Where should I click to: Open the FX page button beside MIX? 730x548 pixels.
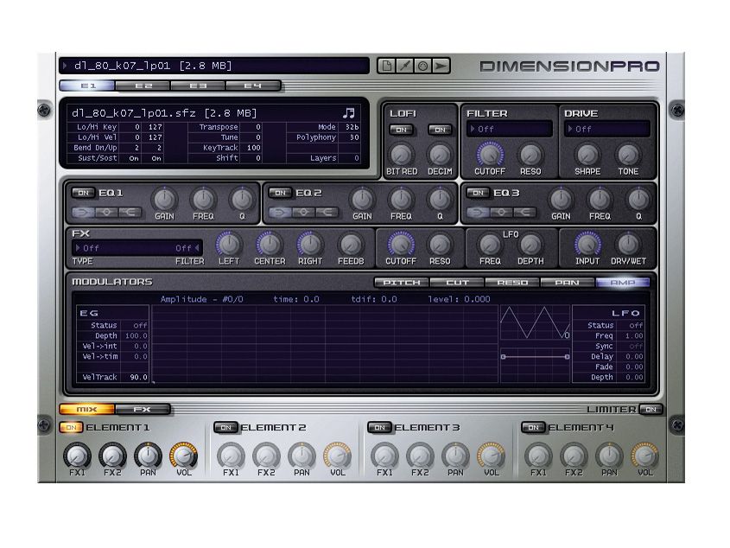[x=143, y=409]
